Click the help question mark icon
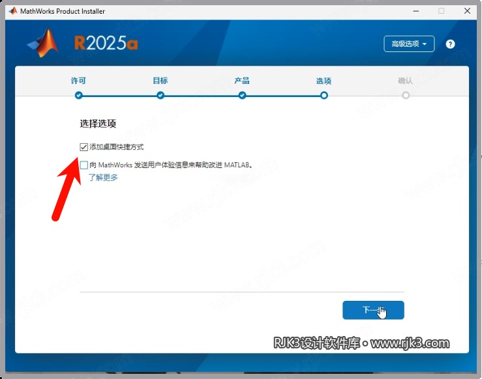This screenshot has width=482, height=379. tap(450, 44)
